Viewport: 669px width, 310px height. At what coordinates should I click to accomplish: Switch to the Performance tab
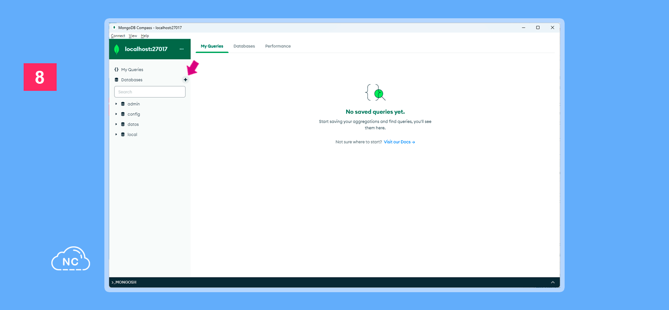pyautogui.click(x=278, y=46)
